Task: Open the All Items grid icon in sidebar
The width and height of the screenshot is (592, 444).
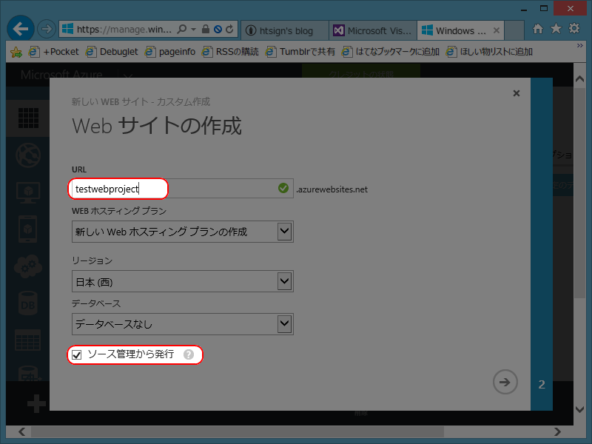Action: (28, 118)
